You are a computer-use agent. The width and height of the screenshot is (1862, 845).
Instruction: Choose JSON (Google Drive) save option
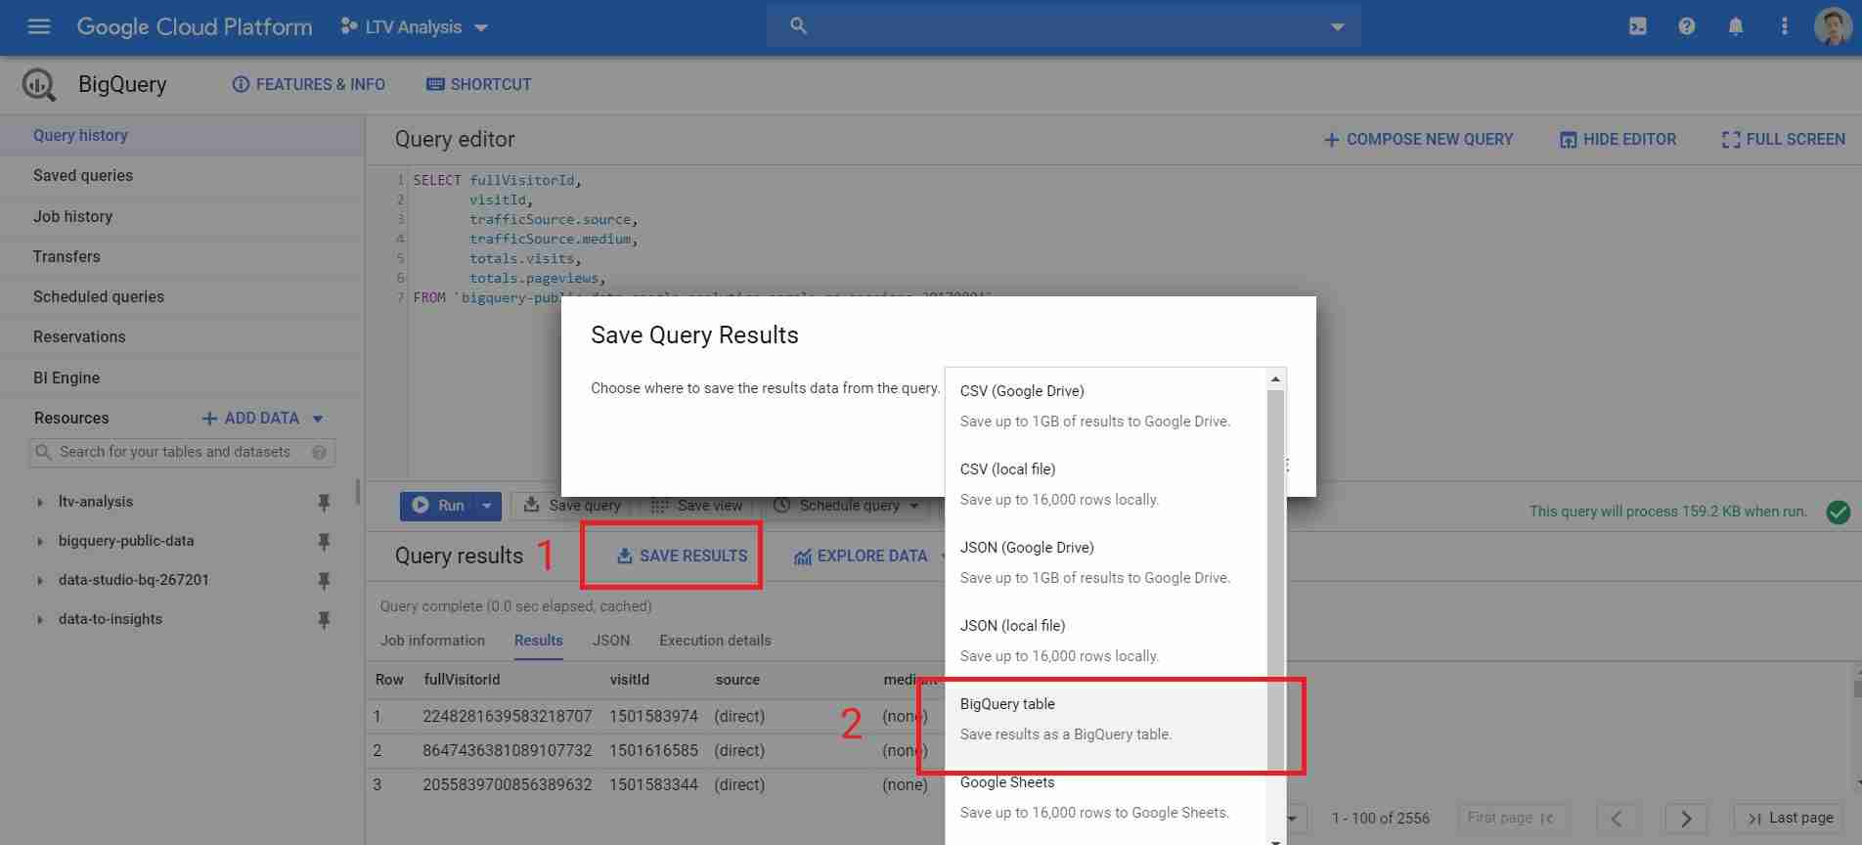1106,562
